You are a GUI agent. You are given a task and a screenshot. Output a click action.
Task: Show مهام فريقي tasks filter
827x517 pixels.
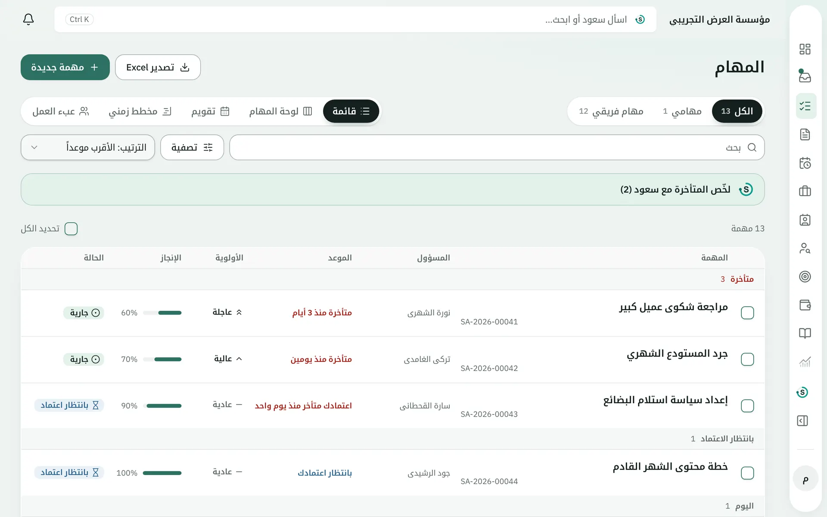(x=611, y=111)
